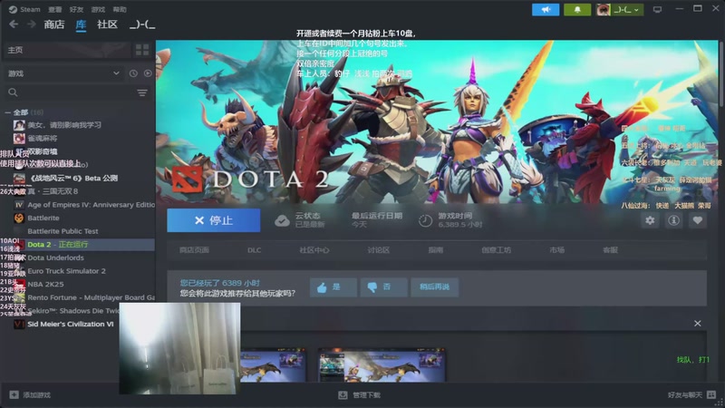The image size is (725, 408).
Task: Open the 创意工坊 link
Action: pos(496,250)
